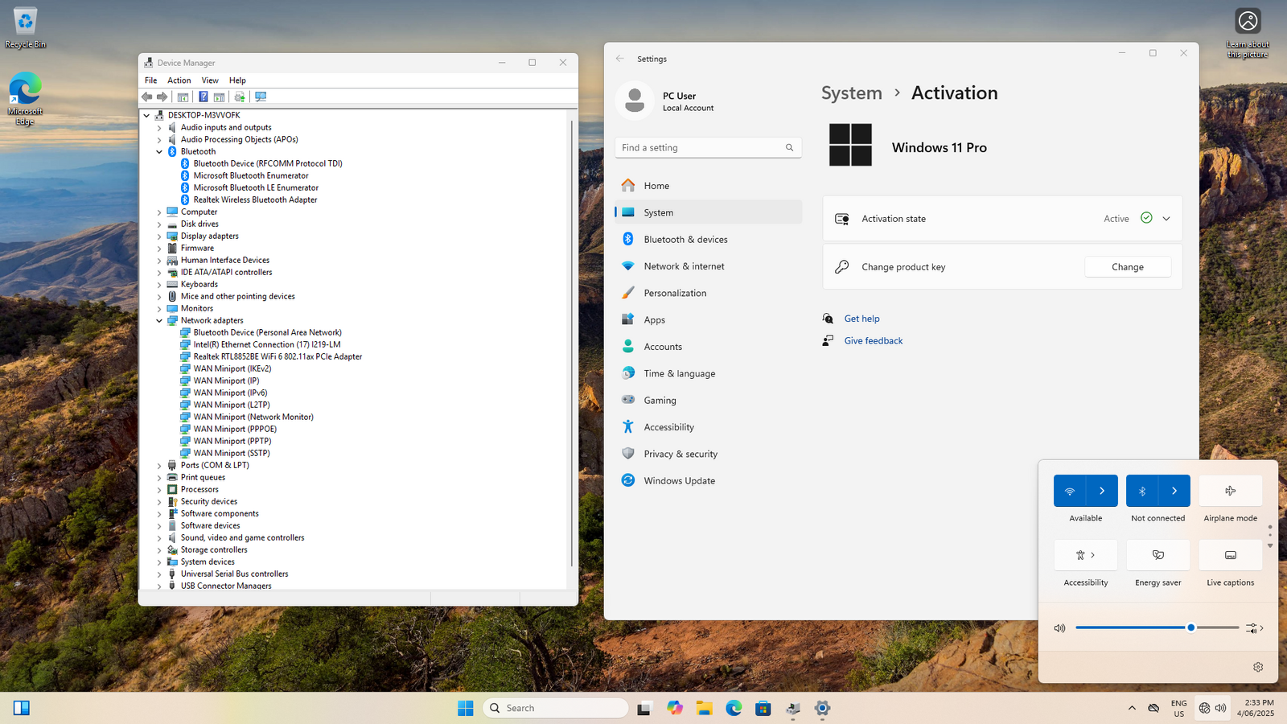
Task: Open the Give feedback link
Action: click(873, 341)
